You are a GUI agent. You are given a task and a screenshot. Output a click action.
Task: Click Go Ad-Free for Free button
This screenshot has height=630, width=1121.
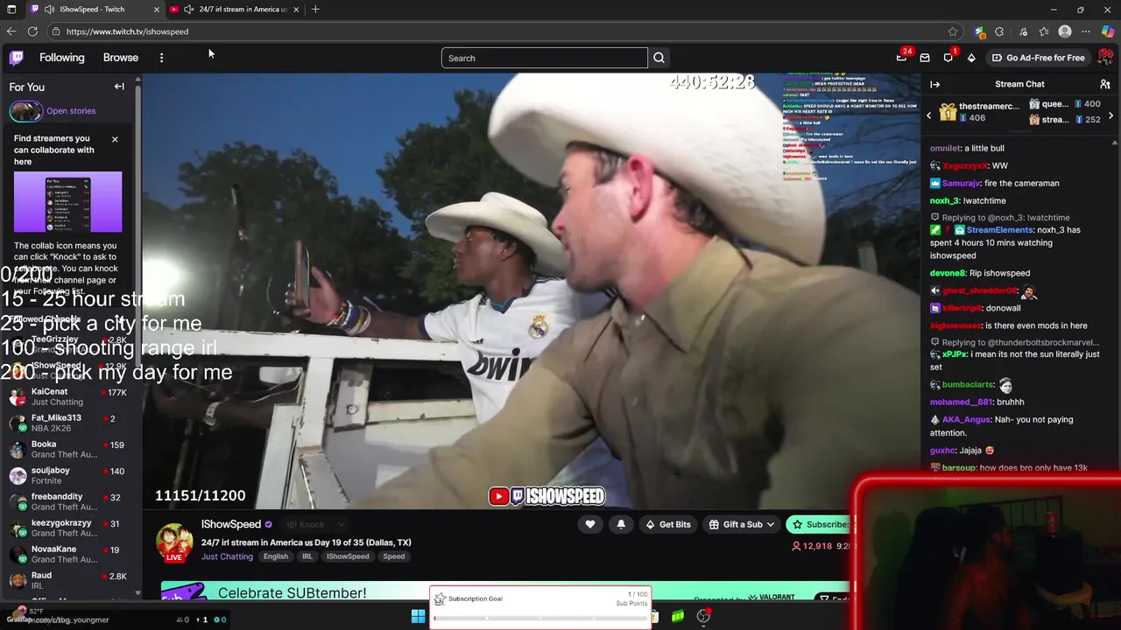click(1038, 58)
